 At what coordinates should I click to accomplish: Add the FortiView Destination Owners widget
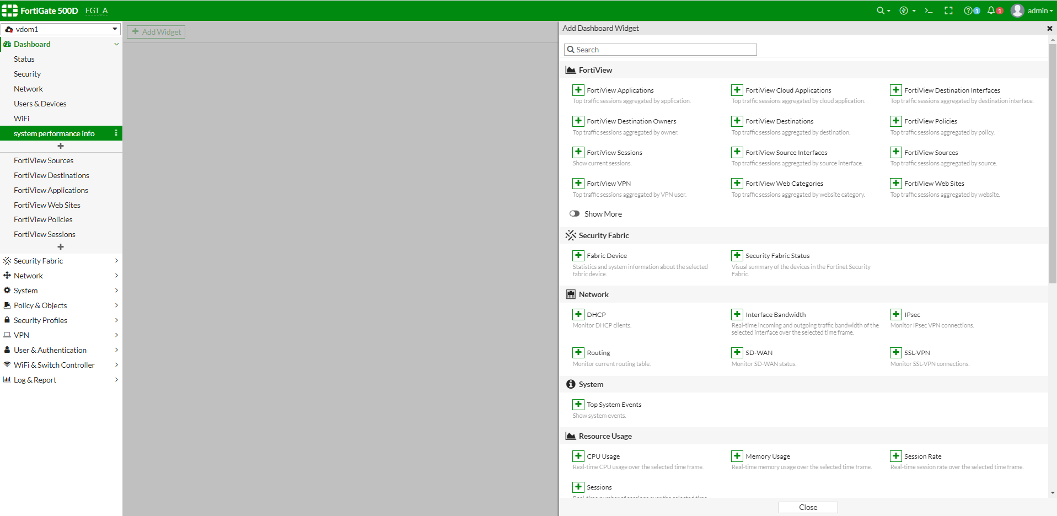point(578,121)
